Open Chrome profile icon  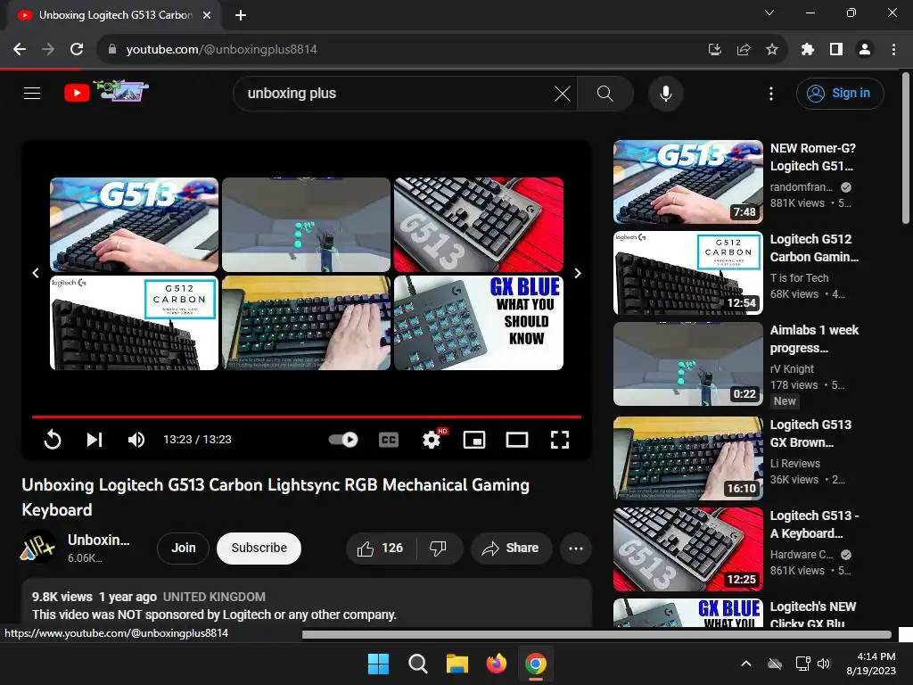coord(865,50)
